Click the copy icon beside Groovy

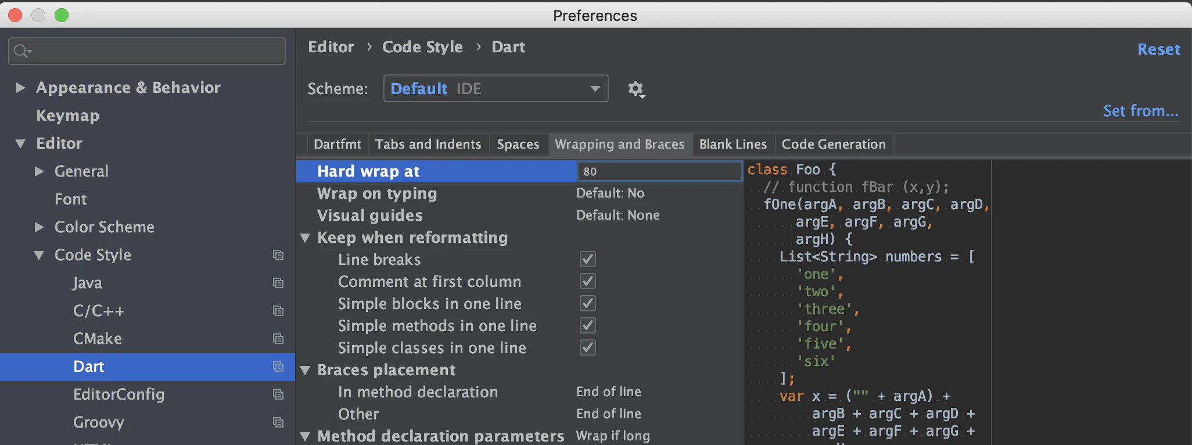(278, 422)
